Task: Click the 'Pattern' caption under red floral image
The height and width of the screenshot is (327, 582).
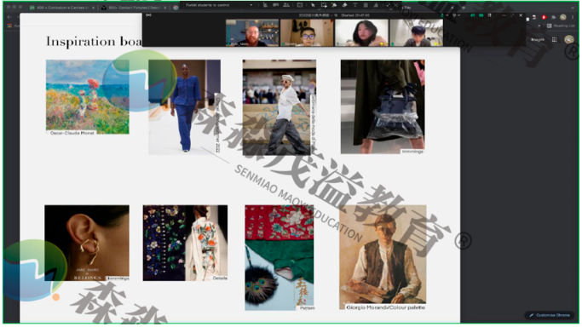Action: (x=308, y=308)
